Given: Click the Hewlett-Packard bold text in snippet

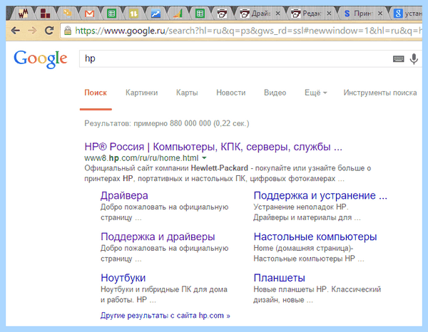Looking at the screenshot, I should pos(219,168).
